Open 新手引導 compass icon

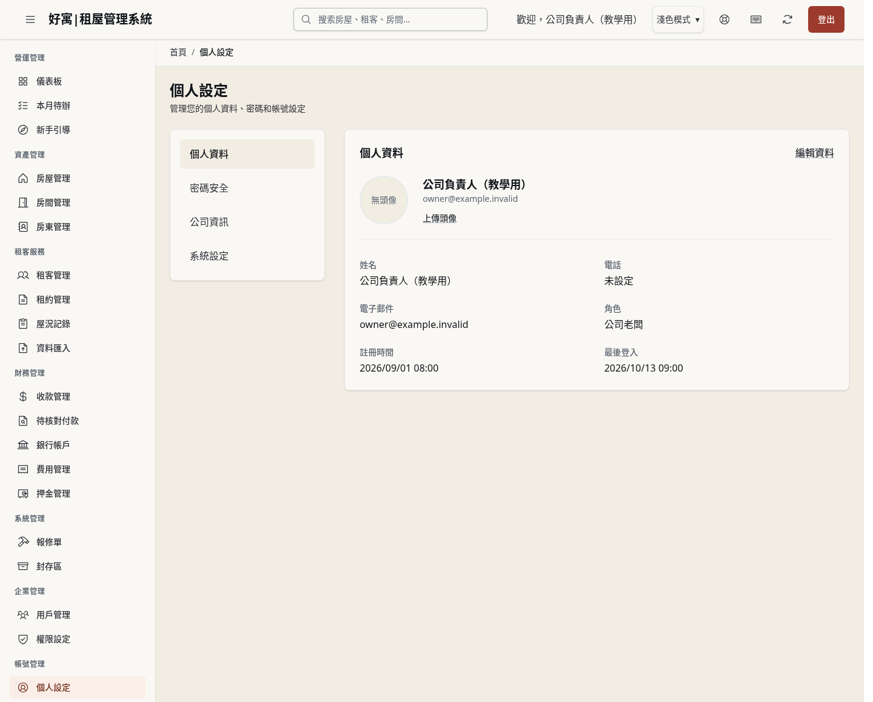23,130
